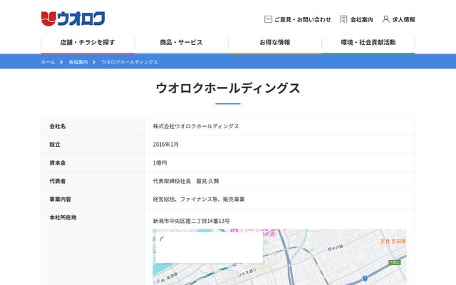Select the 新潟市中央区 address text

coord(169,221)
